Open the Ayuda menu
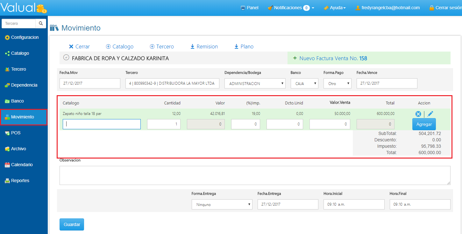This screenshot has height=234, width=462. tap(335, 8)
